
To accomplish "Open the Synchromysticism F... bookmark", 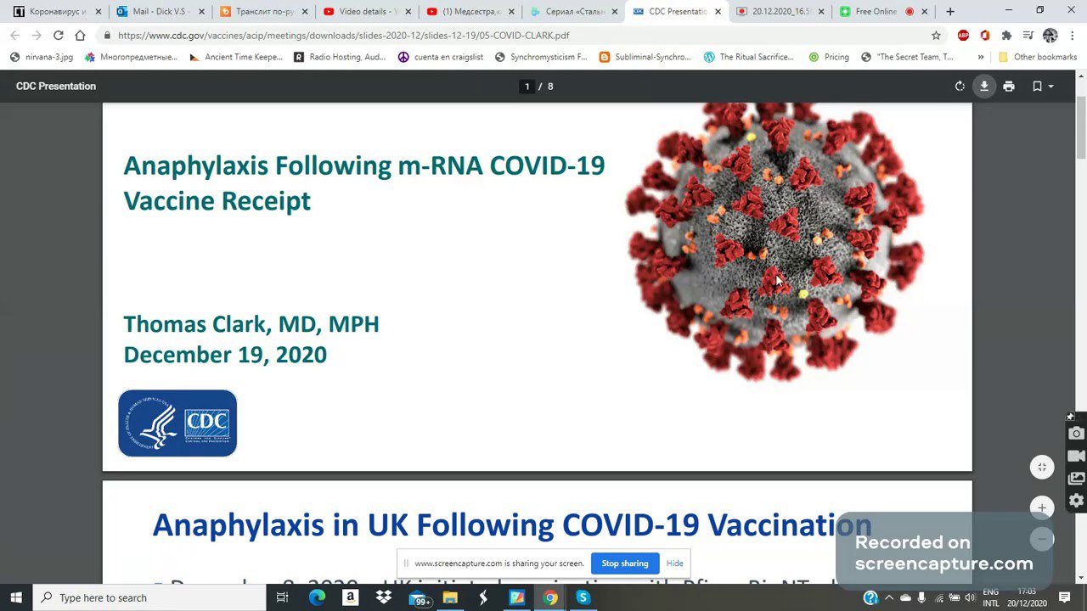I will tap(540, 57).
